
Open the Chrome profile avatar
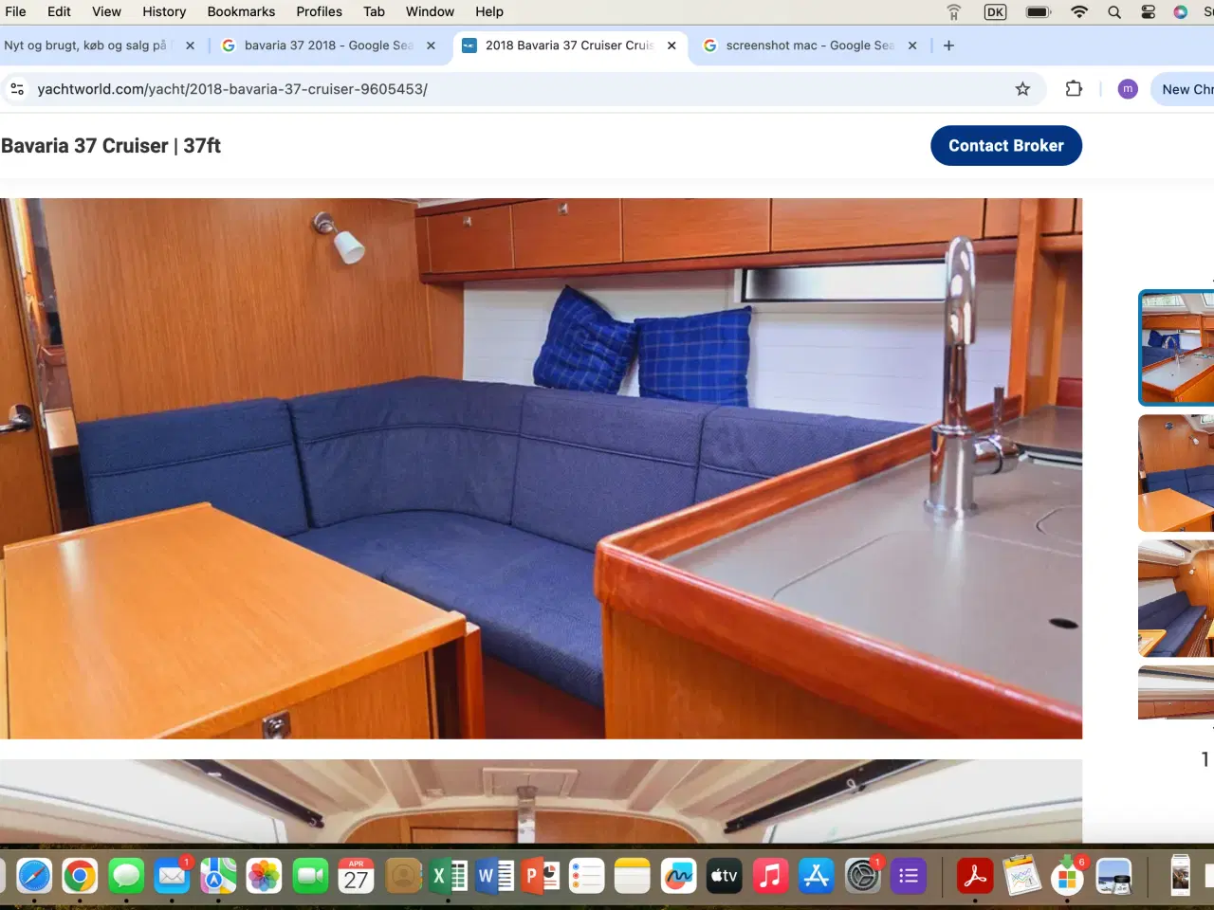tap(1128, 89)
